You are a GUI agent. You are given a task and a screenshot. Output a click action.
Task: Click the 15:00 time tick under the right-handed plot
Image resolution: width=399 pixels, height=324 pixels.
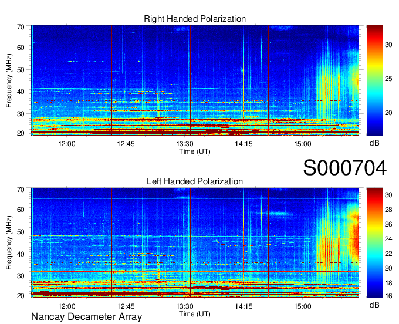[303, 144]
